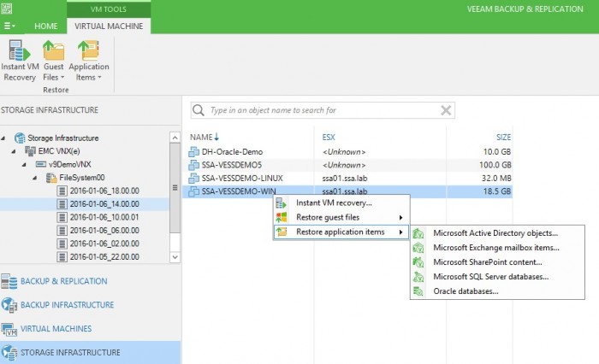Click the tree scrollbar down arrow
Viewport: 599px width, 364px height.
coord(175,257)
